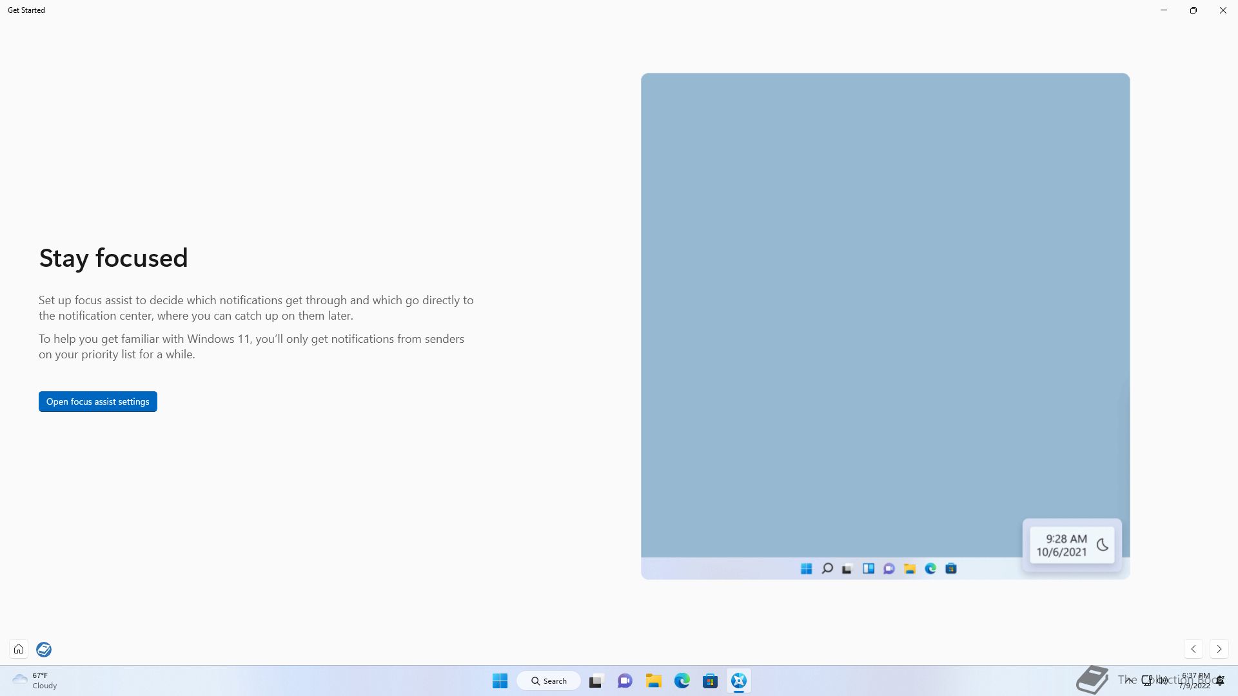The image size is (1238, 696).
Task: Click the Get Started app taskbar icon
Action: click(x=739, y=681)
